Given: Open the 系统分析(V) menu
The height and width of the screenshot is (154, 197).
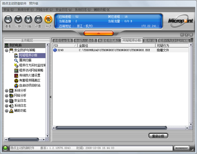Looking at the screenshot, I should click(26, 10).
